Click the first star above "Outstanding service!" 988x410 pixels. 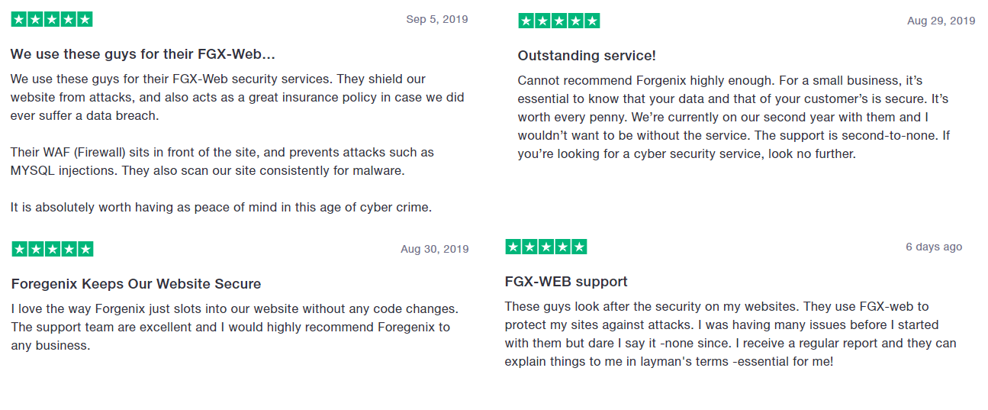tap(526, 21)
